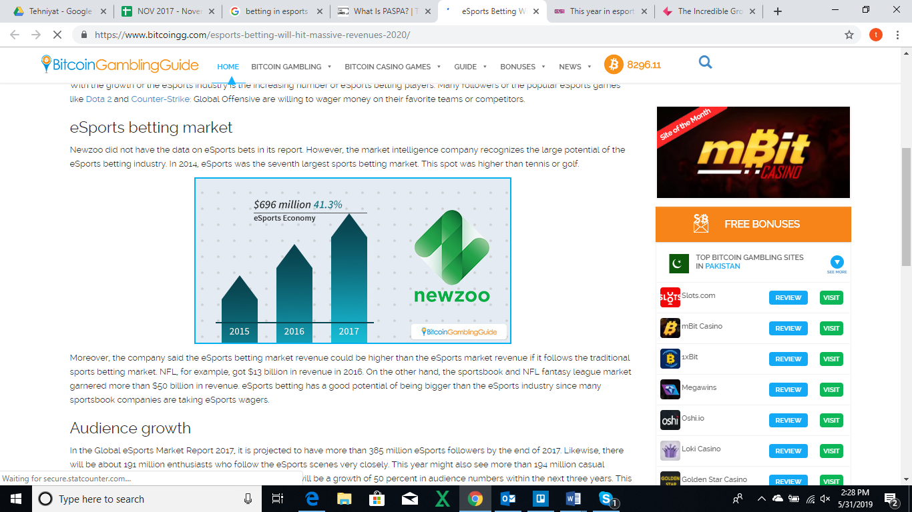Stop page loading in Chrome toolbar
This screenshot has height=512, width=912.
[x=58, y=35]
